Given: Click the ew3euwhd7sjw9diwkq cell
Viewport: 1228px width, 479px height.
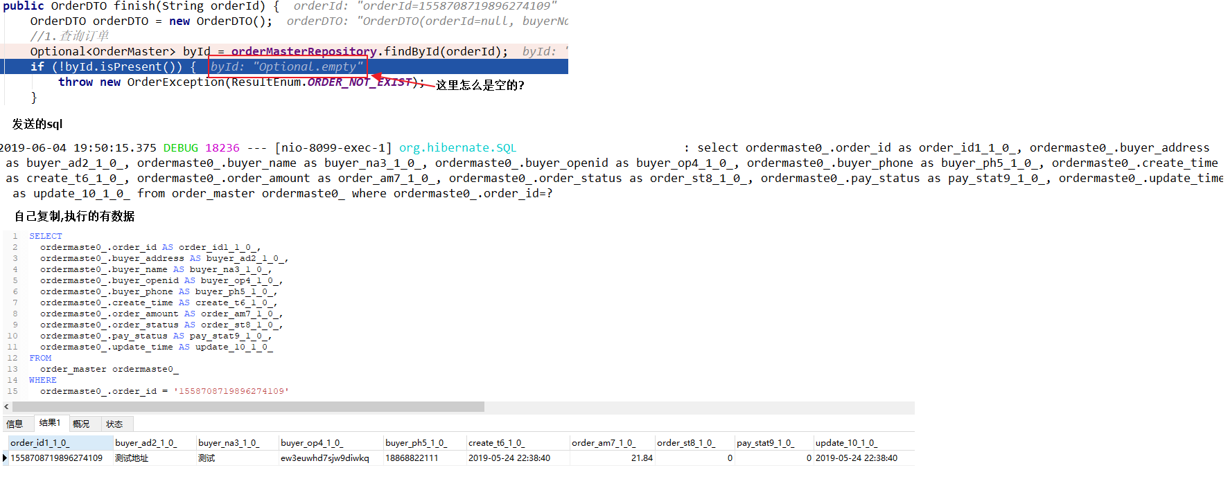Looking at the screenshot, I should coord(331,458).
